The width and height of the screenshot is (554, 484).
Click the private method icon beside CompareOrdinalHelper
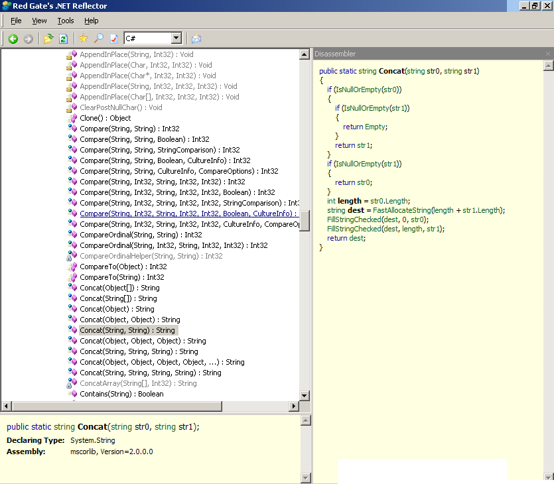tap(72, 256)
